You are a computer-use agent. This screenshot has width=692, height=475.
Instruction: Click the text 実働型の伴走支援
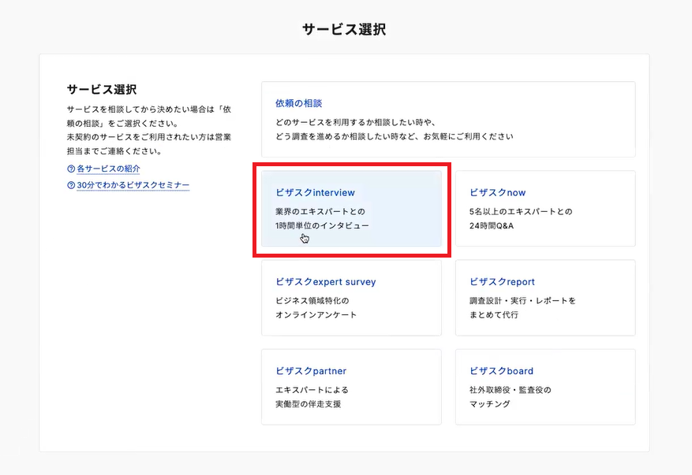pyautogui.click(x=308, y=404)
